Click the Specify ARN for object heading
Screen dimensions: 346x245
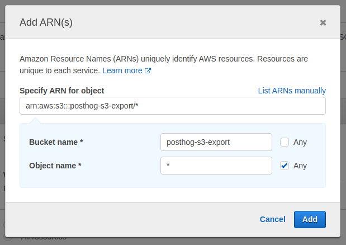pyautogui.click(x=61, y=91)
